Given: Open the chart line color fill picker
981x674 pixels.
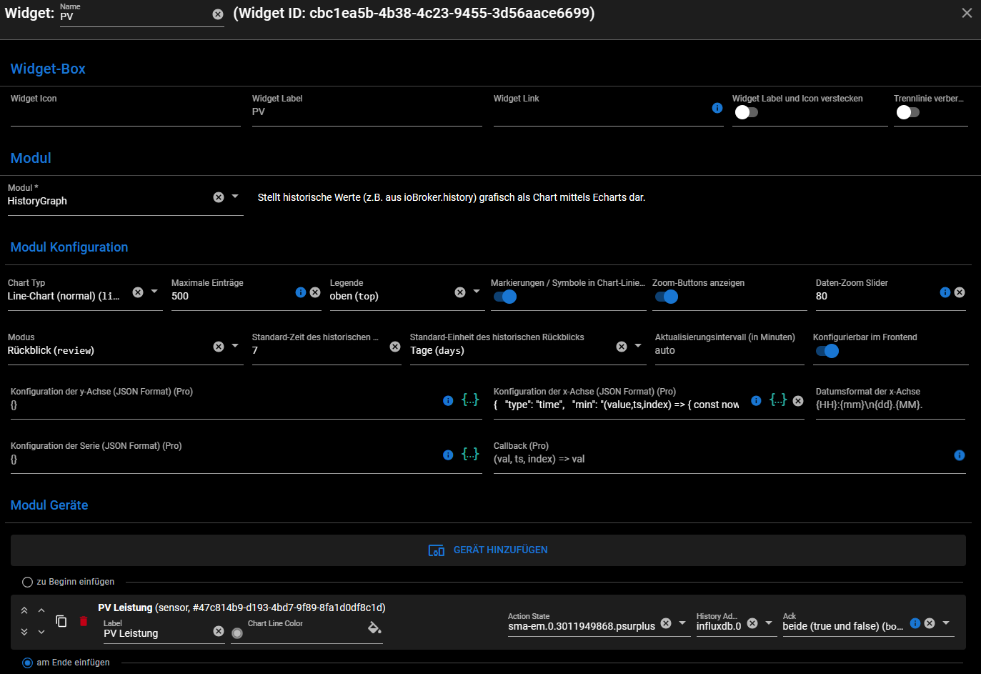Looking at the screenshot, I should pyautogui.click(x=374, y=628).
